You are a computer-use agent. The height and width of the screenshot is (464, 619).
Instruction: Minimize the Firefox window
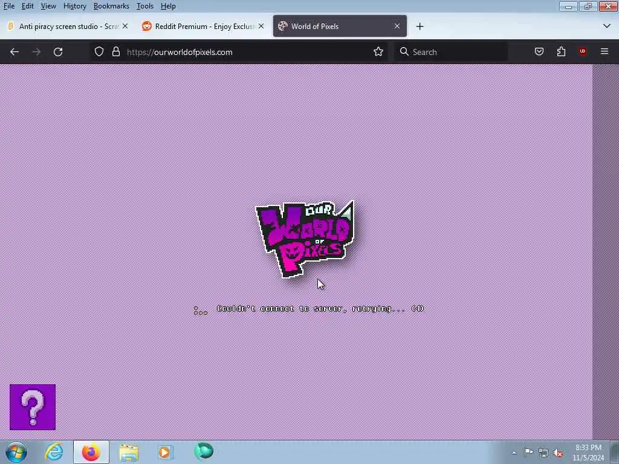pyautogui.click(x=568, y=6)
